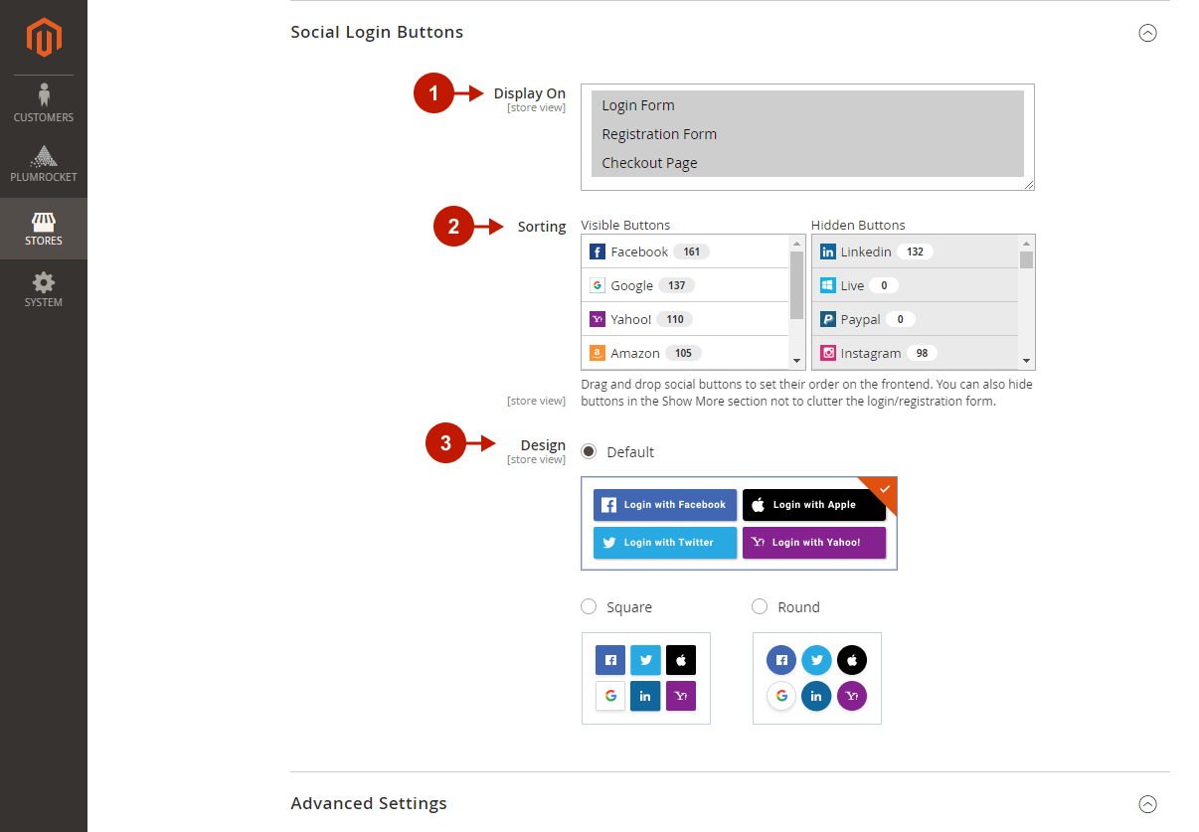Open the System menu in the sidebar
Image resolution: width=1199 pixels, height=832 pixels.
[44, 290]
